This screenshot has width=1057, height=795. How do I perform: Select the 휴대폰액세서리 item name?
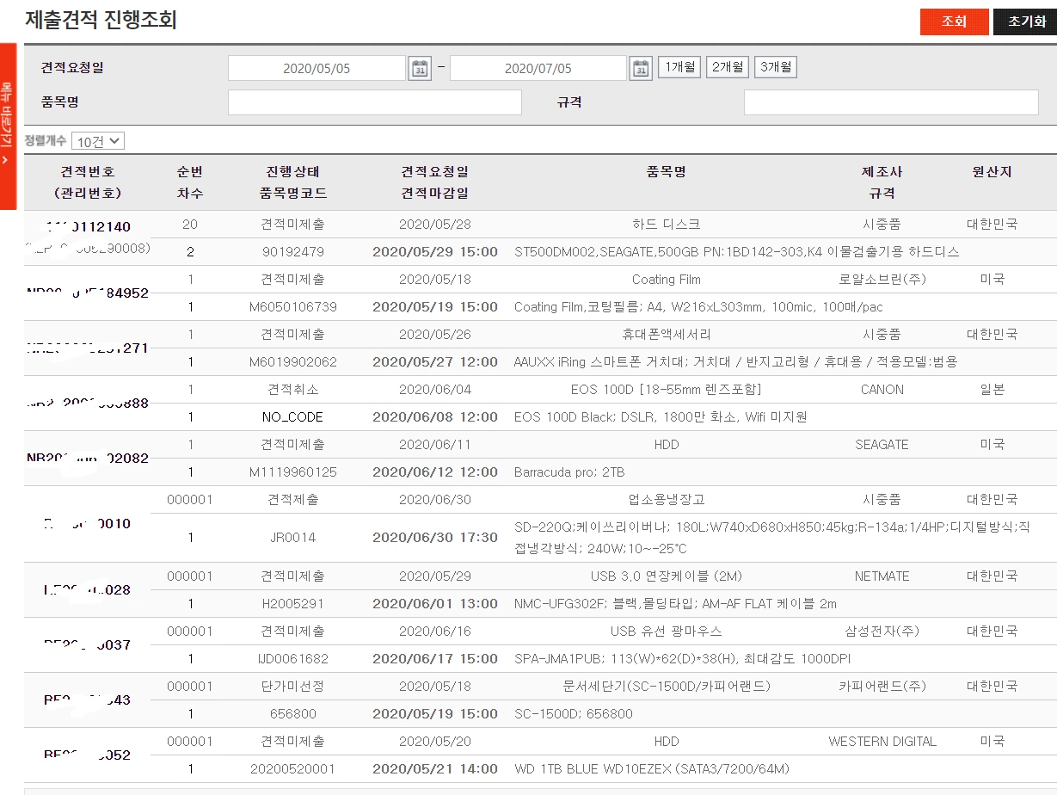point(666,335)
